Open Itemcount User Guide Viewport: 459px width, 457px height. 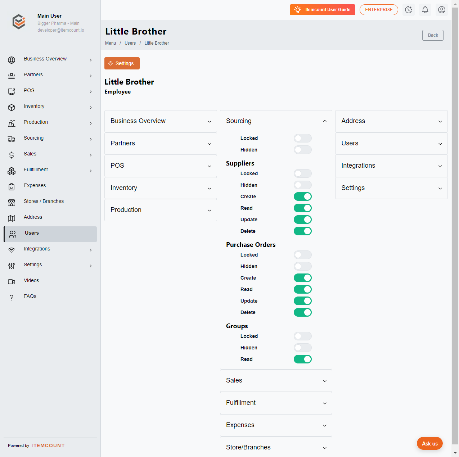coord(322,10)
